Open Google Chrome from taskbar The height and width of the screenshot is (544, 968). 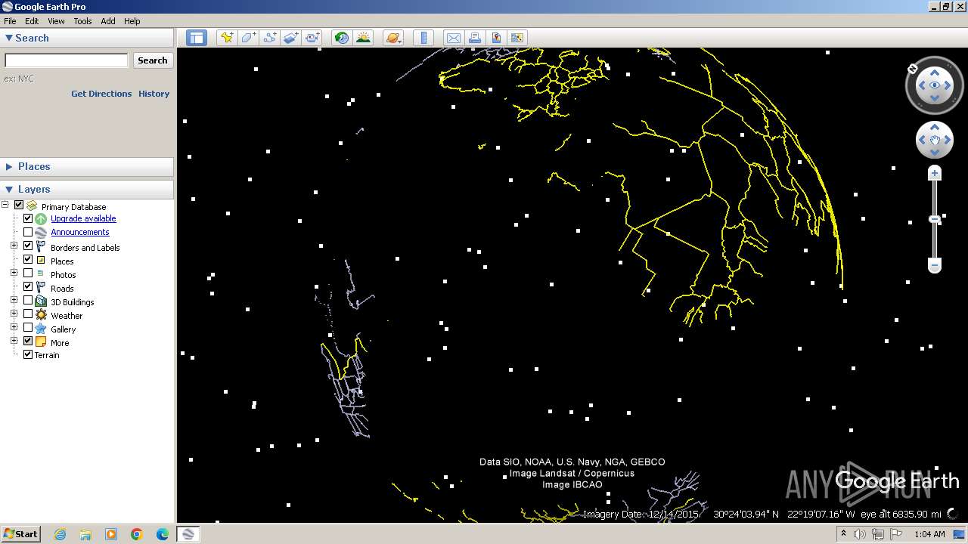137,534
